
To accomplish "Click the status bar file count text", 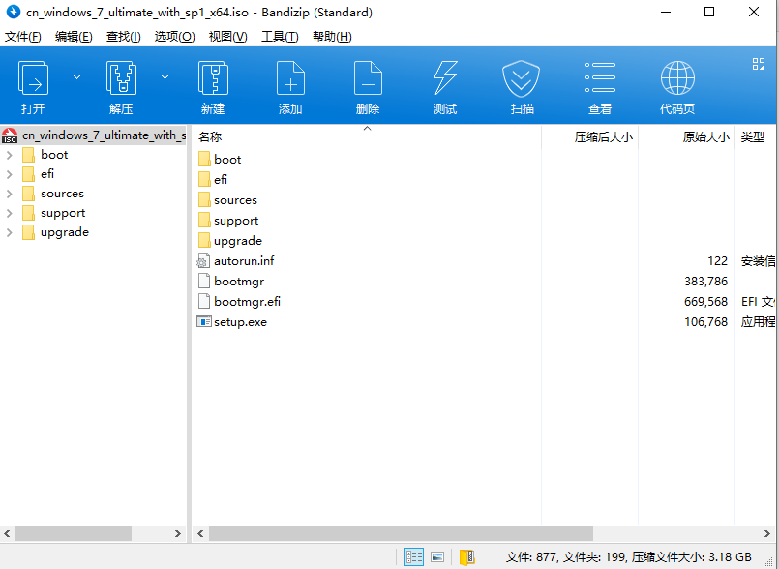I will click(628, 557).
